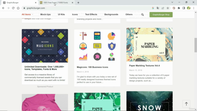Open the Chrome profile avatar
Screen dimensions: 197x111
pos(189,8)
